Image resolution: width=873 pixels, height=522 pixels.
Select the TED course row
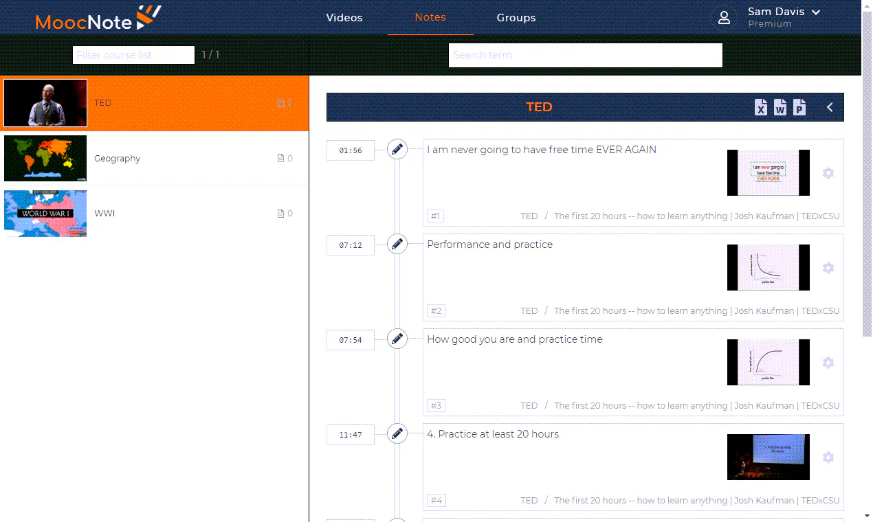pyautogui.click(x=155, y=103)
